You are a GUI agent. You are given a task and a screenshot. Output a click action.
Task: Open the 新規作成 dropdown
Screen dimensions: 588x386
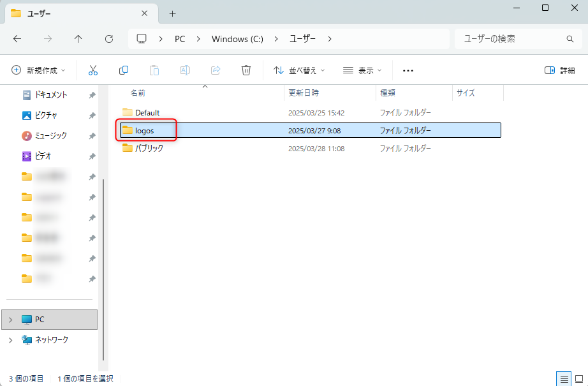pos(39,70)
